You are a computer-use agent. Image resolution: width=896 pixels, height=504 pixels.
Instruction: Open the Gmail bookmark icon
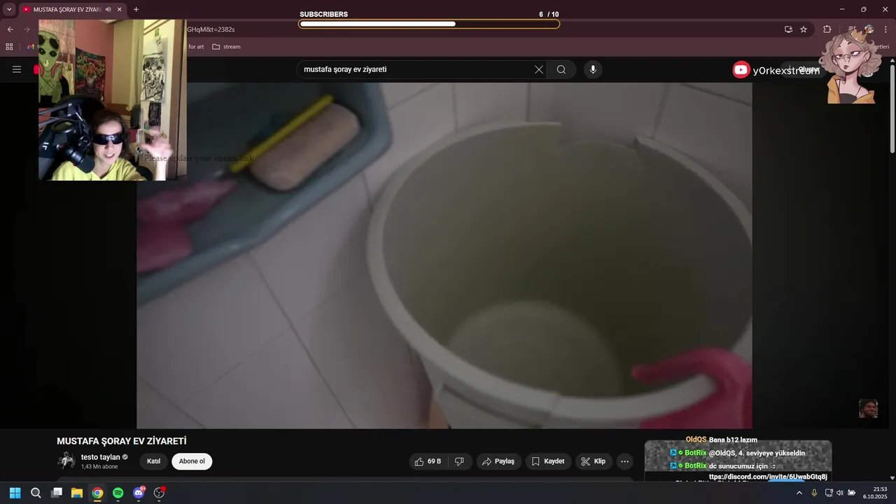click(x=30, y=47)
